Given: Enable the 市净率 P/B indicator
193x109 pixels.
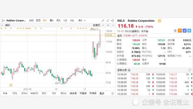Looking at the screenshot, I should pyautogui.click(x=93, y=93).
